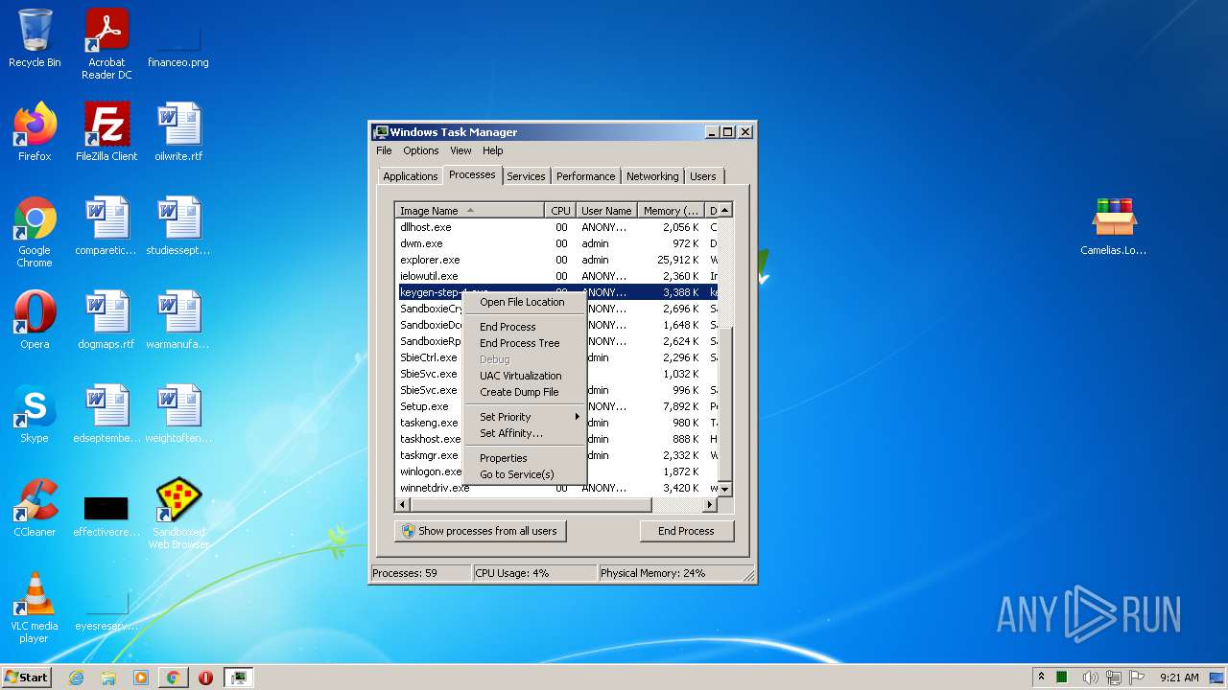Choose Go to Service(s)
Screen dimensions: 1228x690
coord(524,474)
